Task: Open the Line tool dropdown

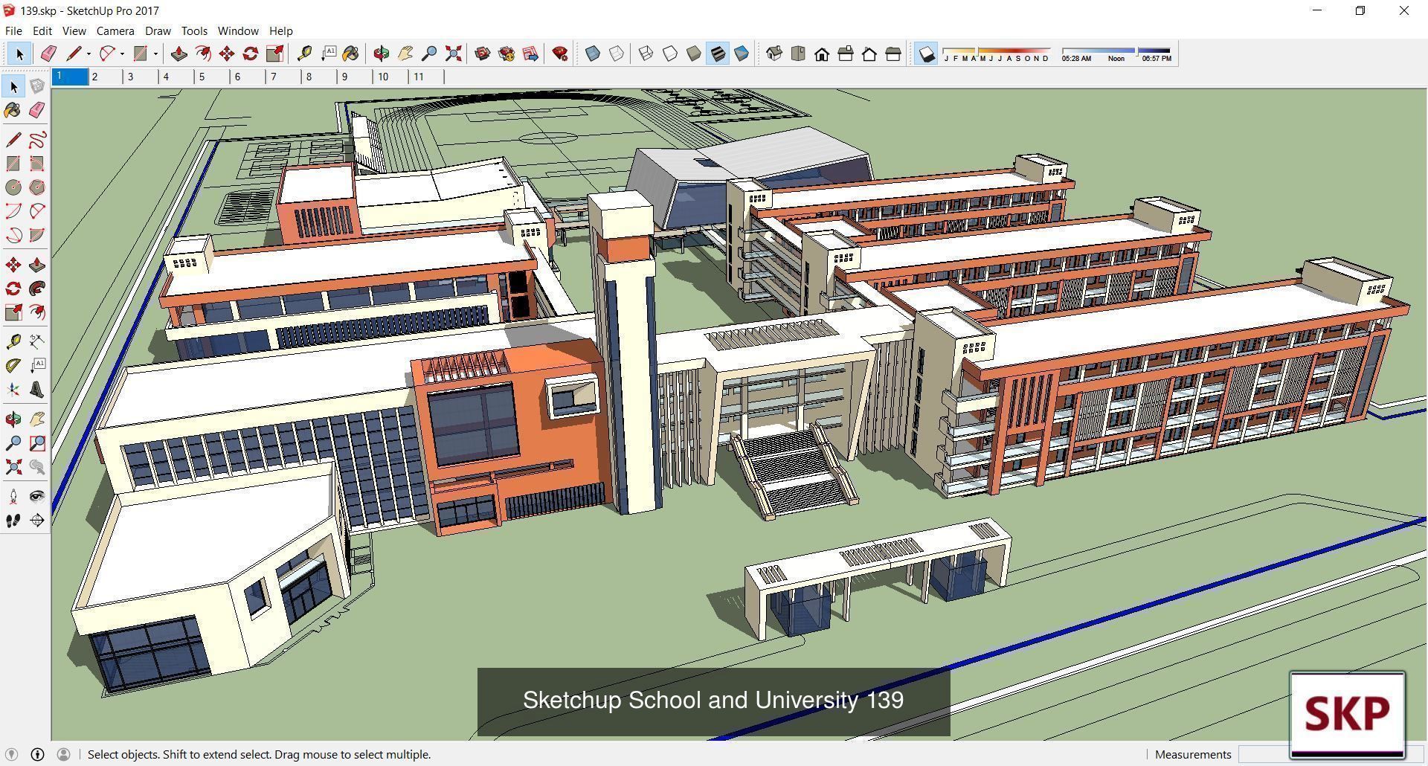Action: [89, 54]
